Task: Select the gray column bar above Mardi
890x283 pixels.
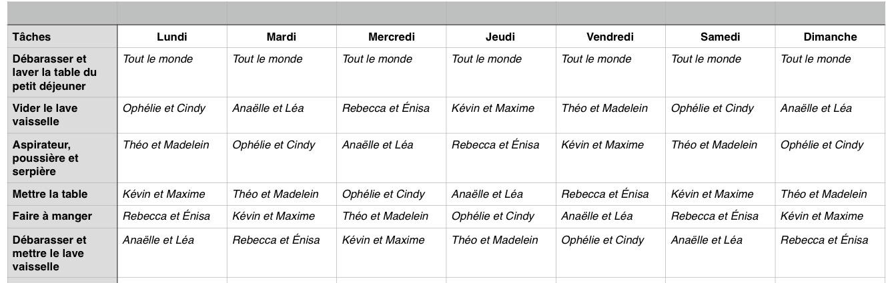Action: (282, 13)
